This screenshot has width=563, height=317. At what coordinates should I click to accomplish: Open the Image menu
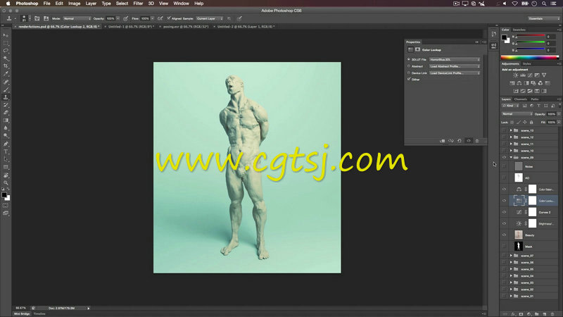(x=75, y=4)
